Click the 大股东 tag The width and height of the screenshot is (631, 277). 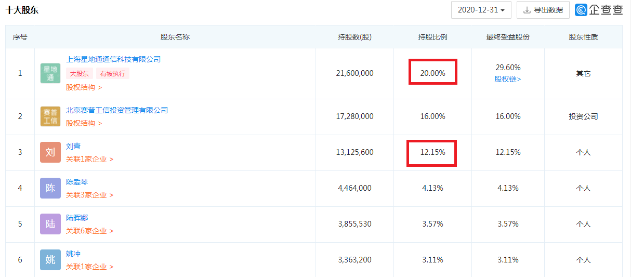click(x=80, y=73)
